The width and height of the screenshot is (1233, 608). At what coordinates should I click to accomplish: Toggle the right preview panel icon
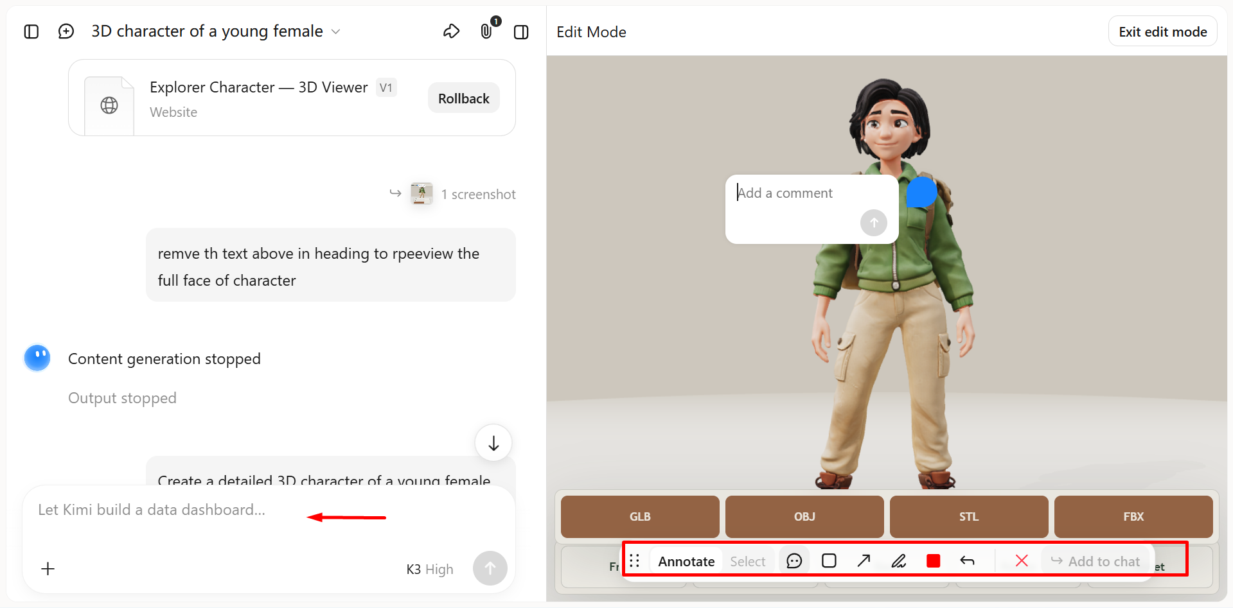521,31
